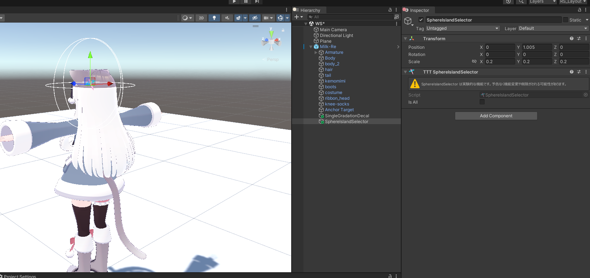The image size is (590, 278).
Task: Mute scene audio in the Scene toolbar
Action: point(227,18)
